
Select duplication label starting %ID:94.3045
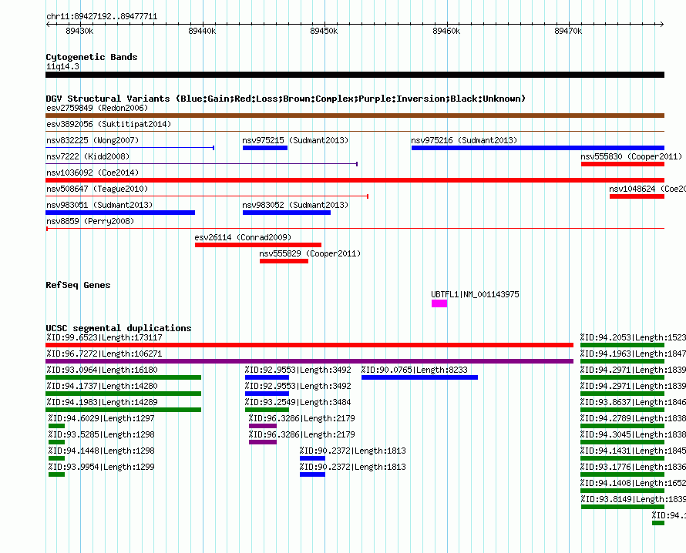point(633,434)
